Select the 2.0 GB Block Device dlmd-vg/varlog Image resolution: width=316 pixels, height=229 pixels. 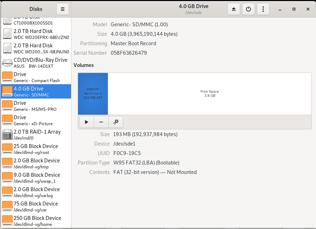click(x=36, y=192)
